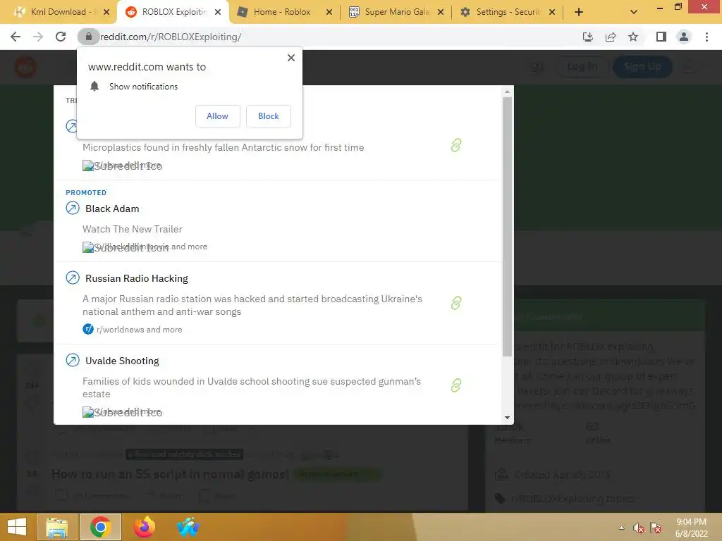Close the notification permission popup
The height and width of the screenshot is (541, 722).
point(291,58)
